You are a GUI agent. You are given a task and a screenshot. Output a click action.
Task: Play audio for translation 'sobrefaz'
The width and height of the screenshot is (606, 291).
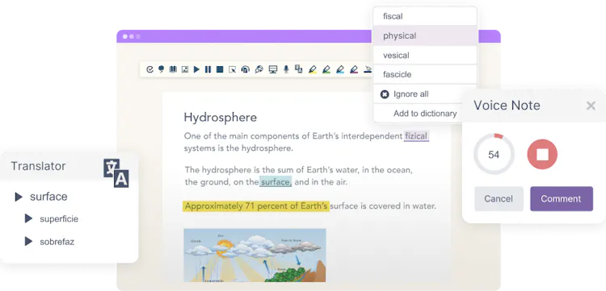click(x=28, y=242)
